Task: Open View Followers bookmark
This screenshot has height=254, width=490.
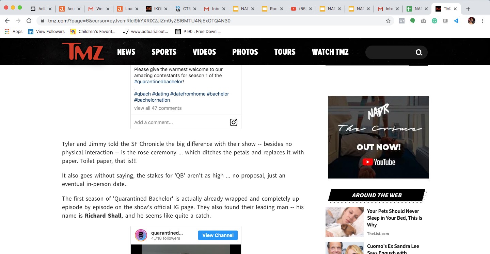Action: click(46, 32)
